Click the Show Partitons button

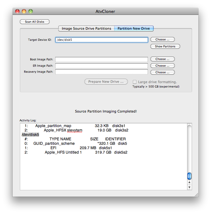(165, 46)
